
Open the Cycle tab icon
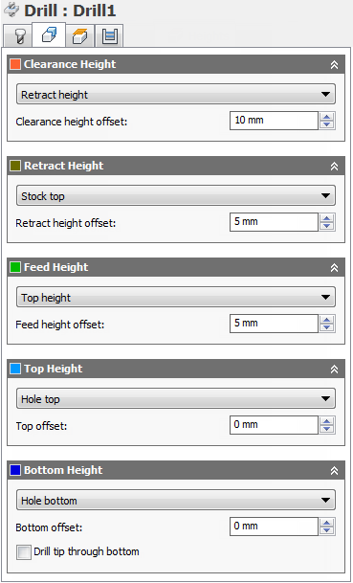click(109, 36)
